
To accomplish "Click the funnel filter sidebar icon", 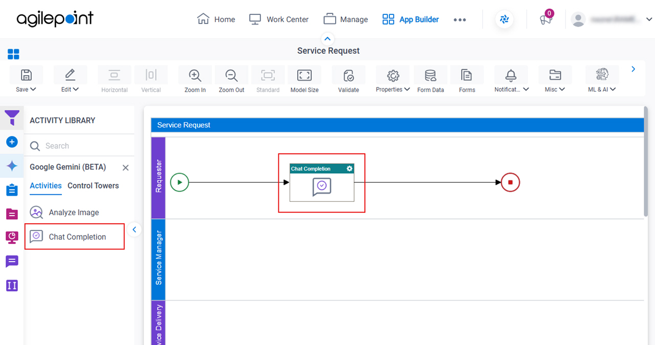I will point(12,118).
